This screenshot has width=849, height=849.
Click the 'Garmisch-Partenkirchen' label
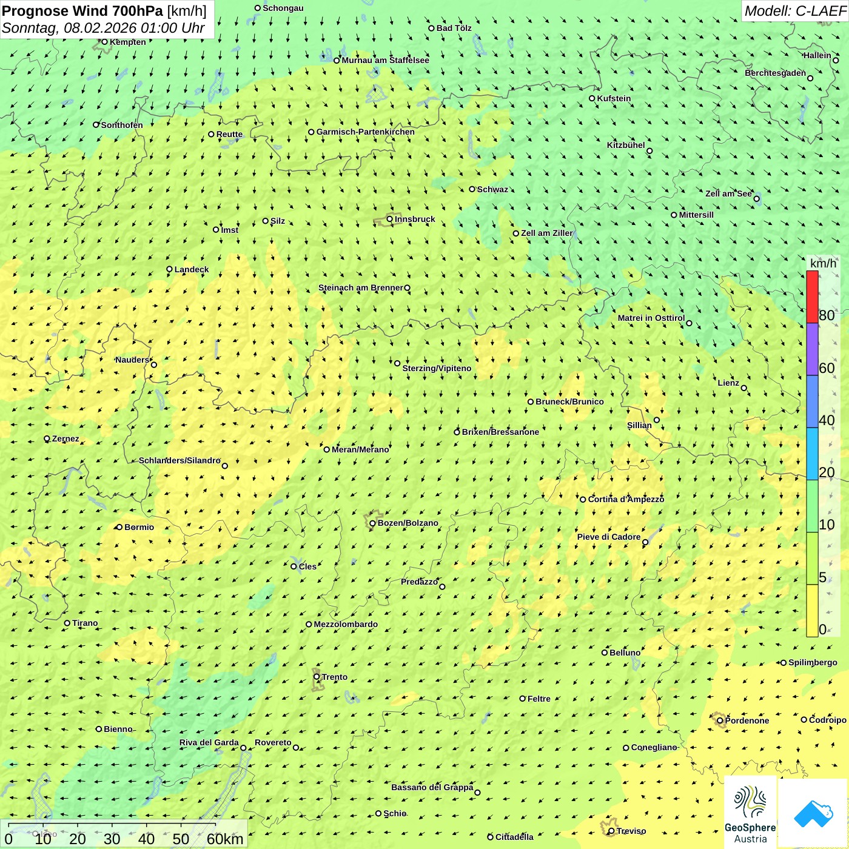pyautogui.click(x=366, y=132)
